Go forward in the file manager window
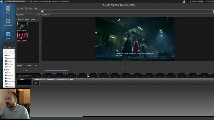 pyautogui.click(x=10, y=51)
